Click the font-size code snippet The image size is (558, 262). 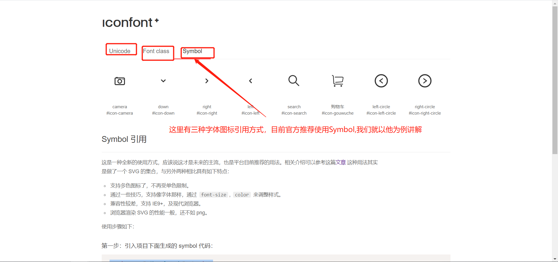click(x=214, y=195)
